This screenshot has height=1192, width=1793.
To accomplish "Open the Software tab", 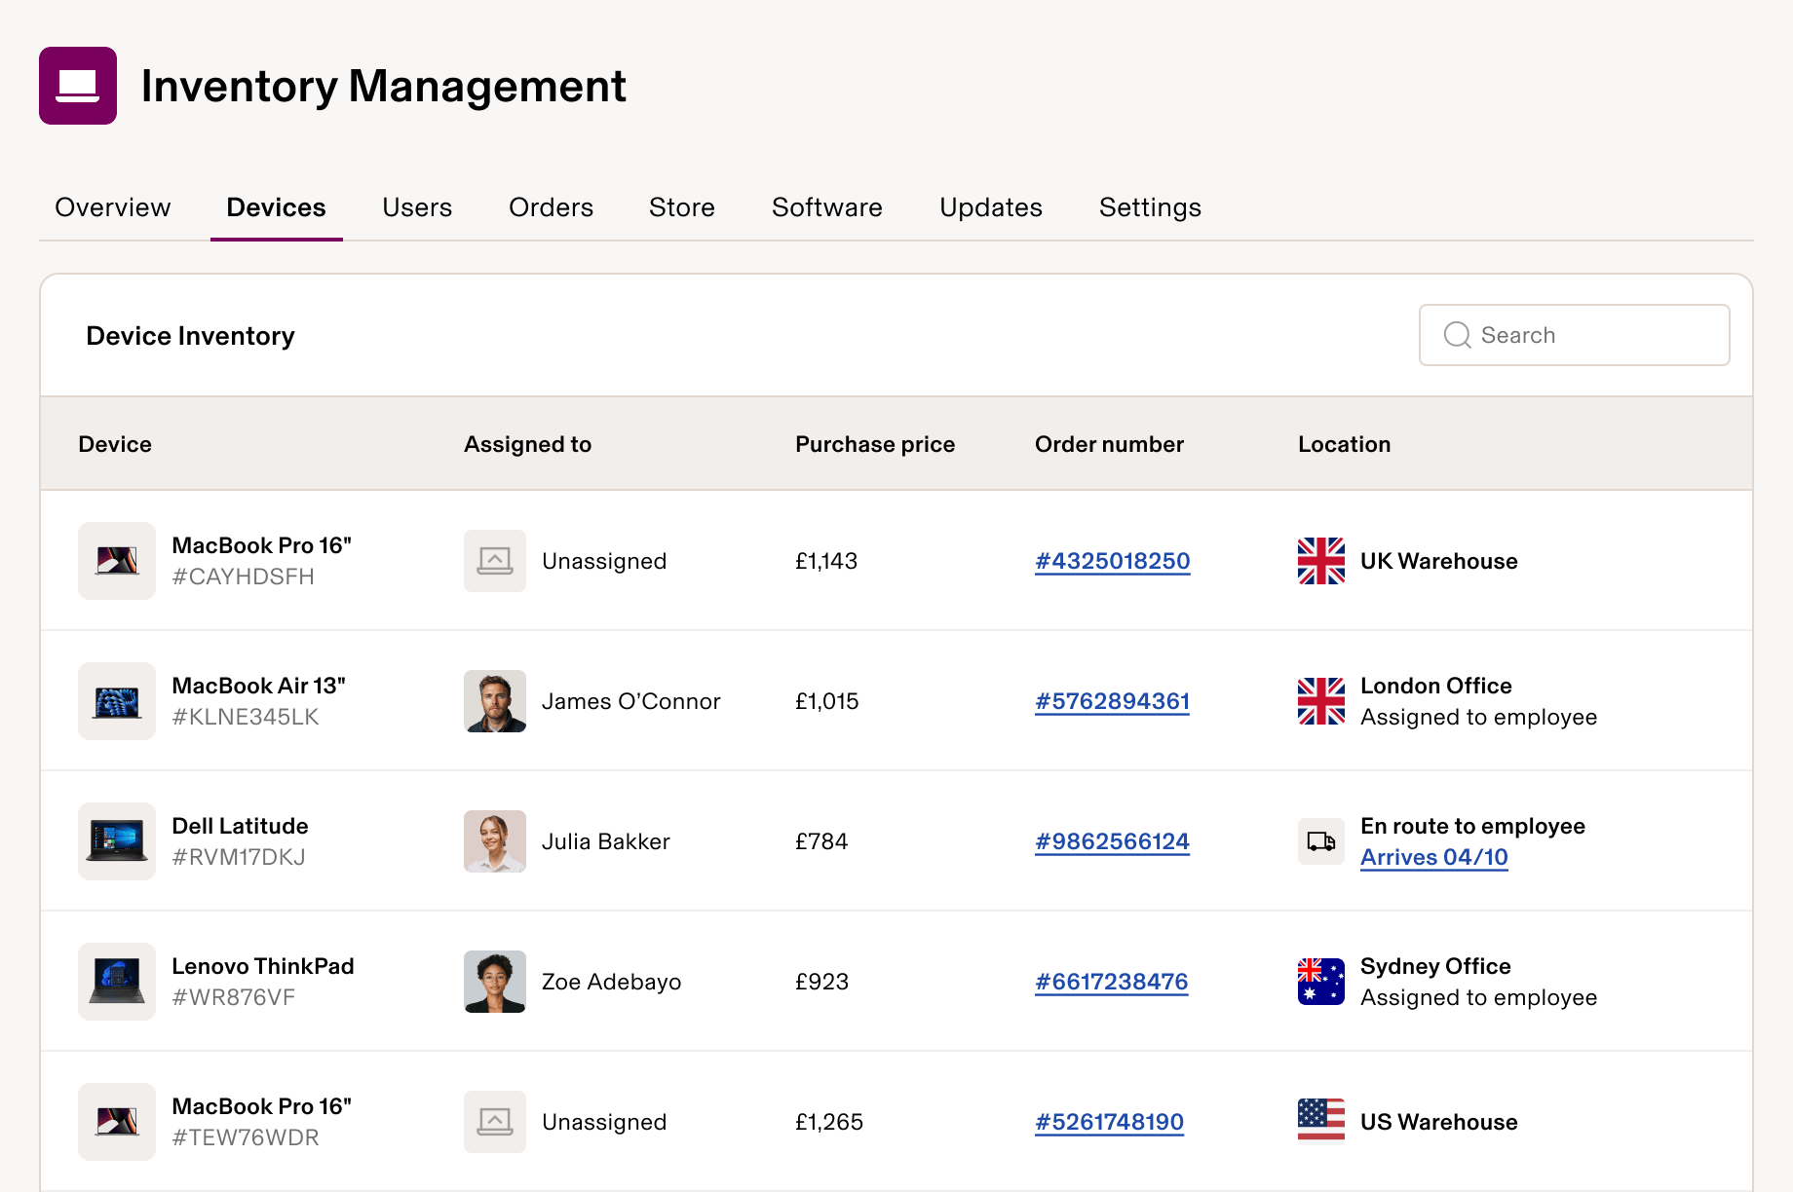I will (826, 207).
